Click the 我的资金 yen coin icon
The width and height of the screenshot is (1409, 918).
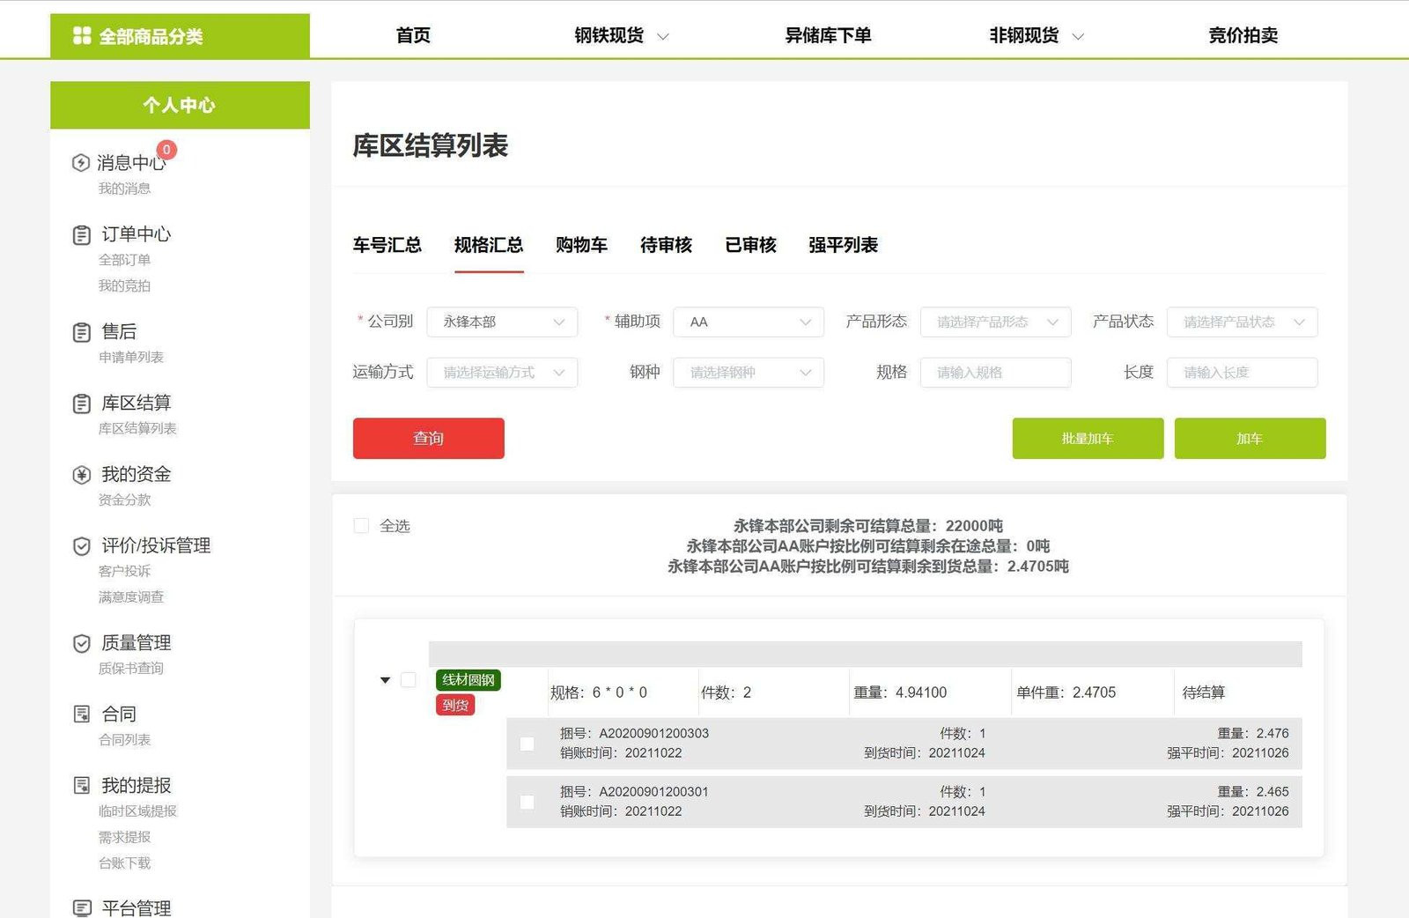tap(82, 475)
